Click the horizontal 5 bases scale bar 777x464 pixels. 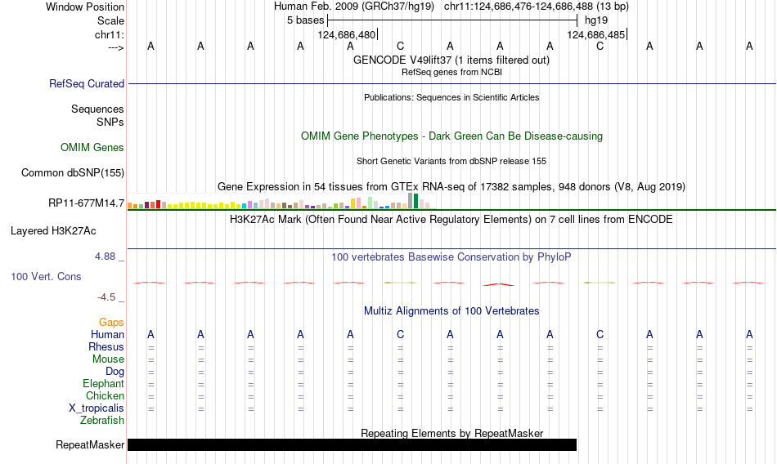click(452, 20)
